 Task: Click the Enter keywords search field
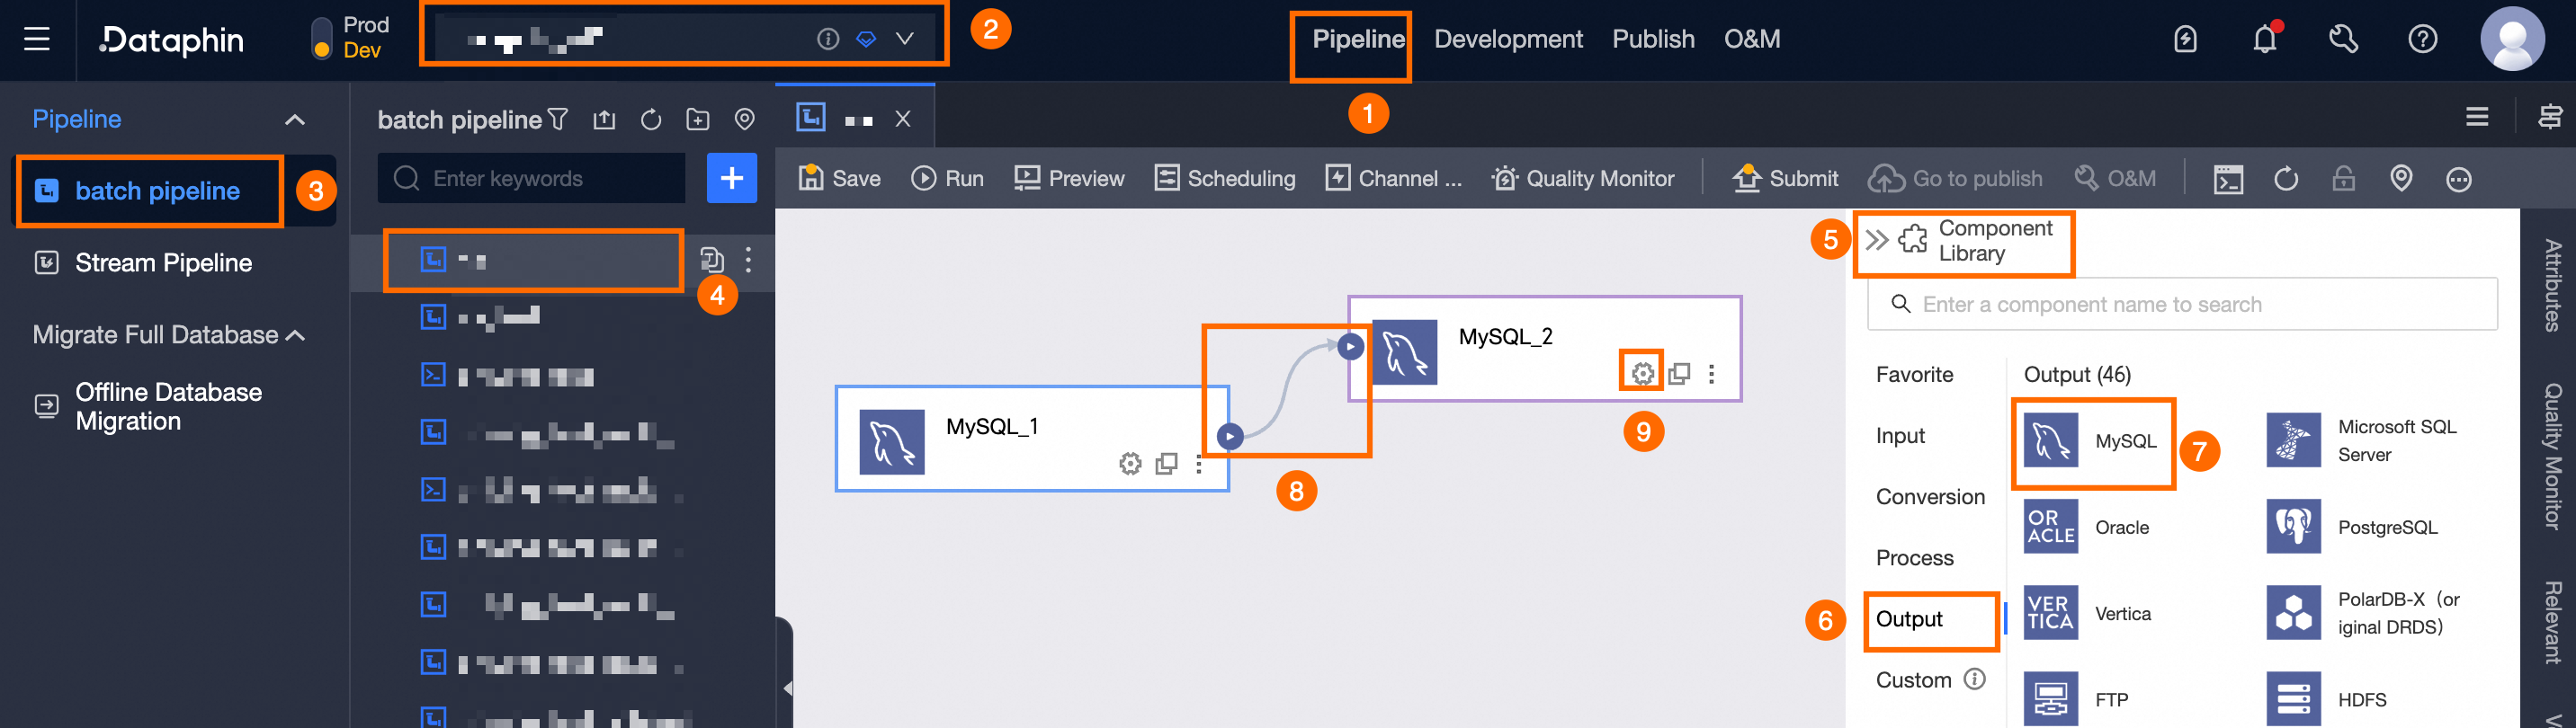[531, 178]
